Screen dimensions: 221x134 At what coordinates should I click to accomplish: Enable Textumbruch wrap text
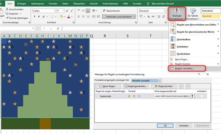point(111,11)
